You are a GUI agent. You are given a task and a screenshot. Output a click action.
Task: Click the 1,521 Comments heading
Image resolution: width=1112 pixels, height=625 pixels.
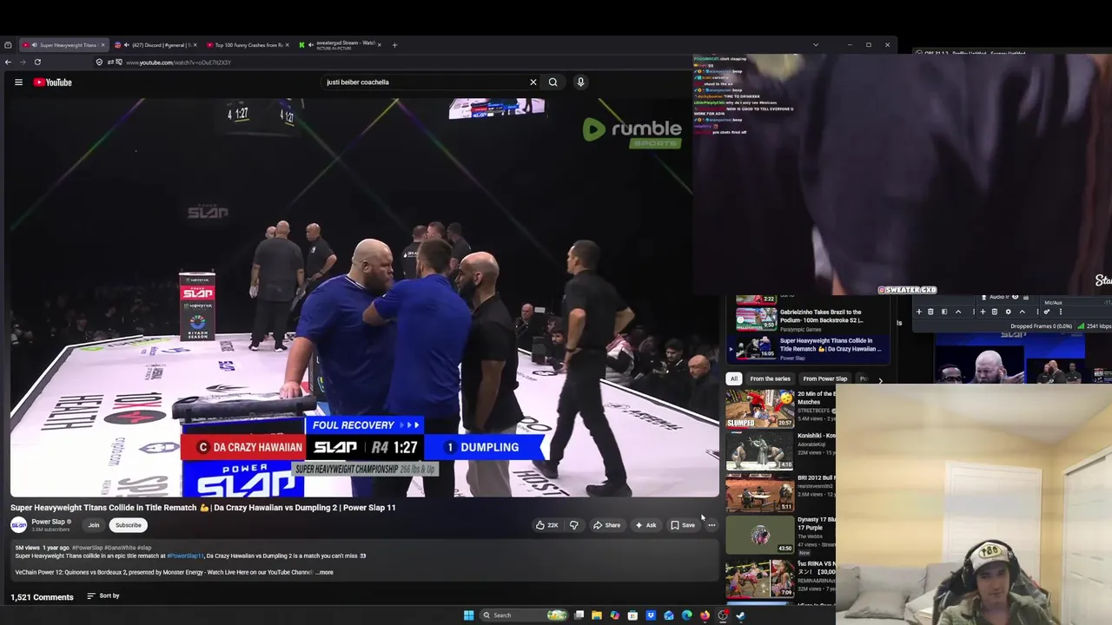(42, 597)
